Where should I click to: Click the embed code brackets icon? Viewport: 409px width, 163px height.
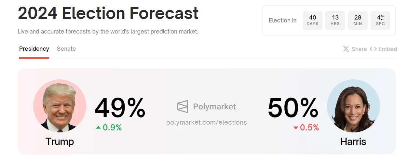pos(373,49)
